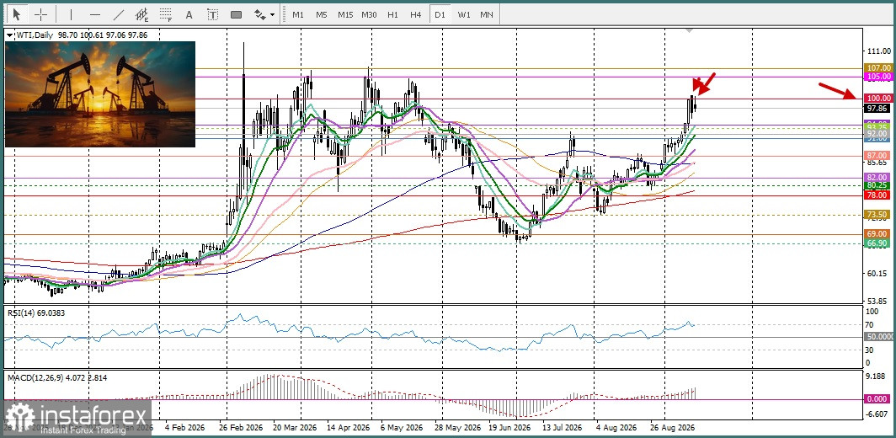Click the 66.90 price level label

(x=878, y=243)
